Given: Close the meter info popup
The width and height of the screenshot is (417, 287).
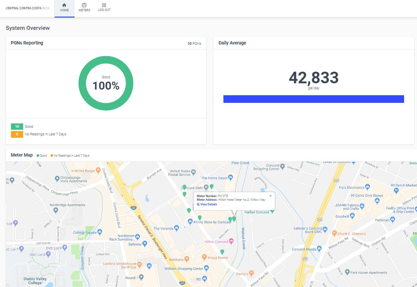Looking at the screenshot, I should (270, 196).
